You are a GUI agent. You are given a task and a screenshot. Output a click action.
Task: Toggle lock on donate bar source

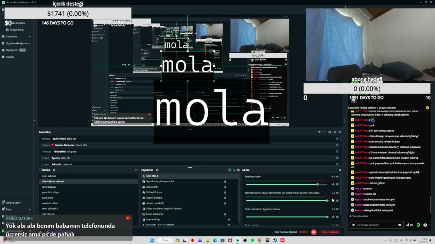point(225,187)
